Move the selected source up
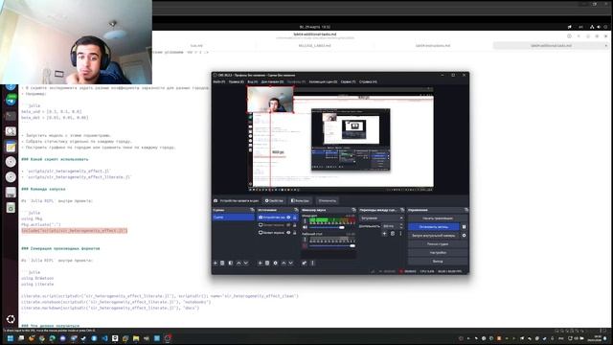Screen dimensions: 613x345 [284, 264]
